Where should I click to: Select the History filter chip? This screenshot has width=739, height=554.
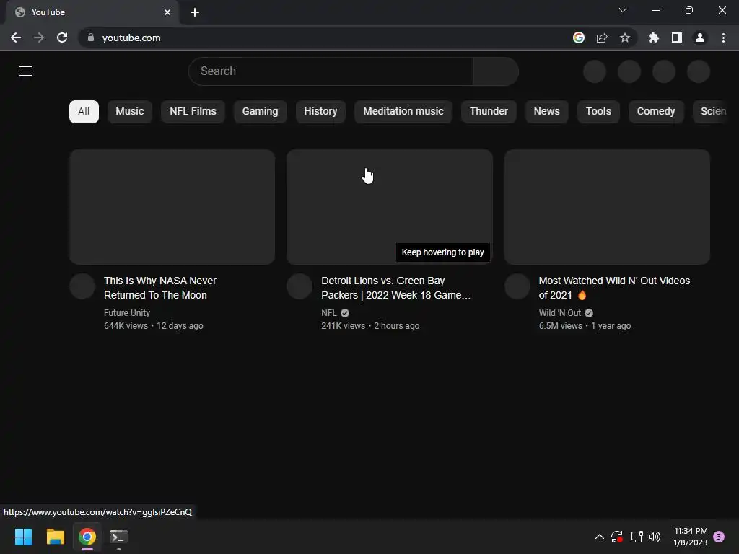(x=320, y=112)
